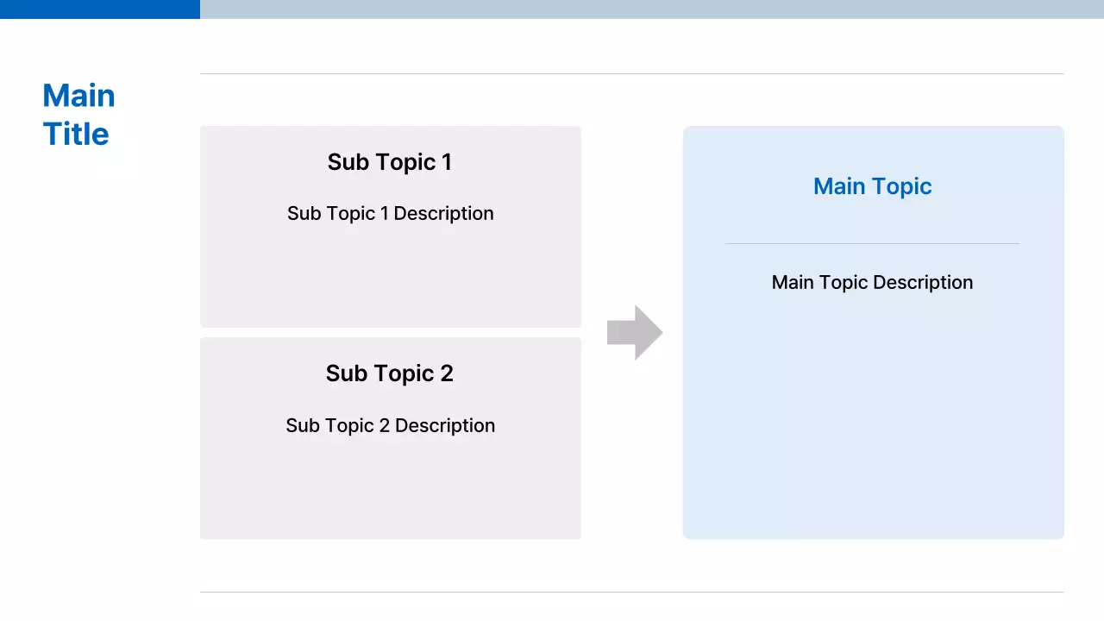Select the divider line under Main Topic heading
The image size is (1104, 621).
tap(872, 244)
